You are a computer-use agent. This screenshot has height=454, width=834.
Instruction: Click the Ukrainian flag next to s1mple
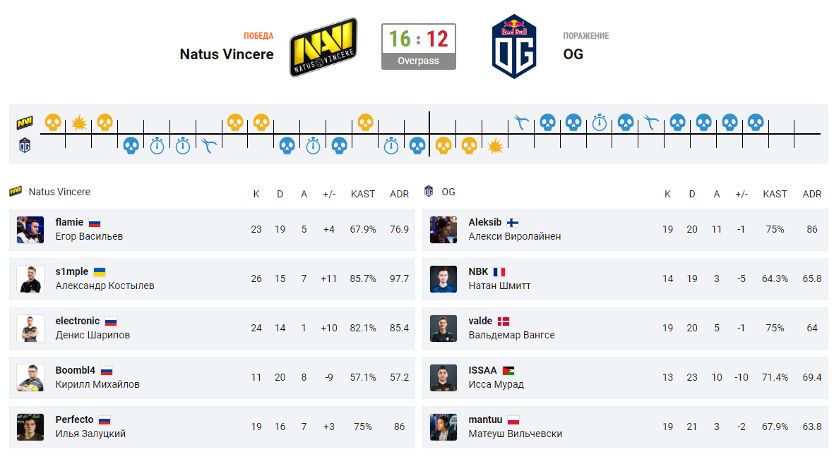point(100,271)
